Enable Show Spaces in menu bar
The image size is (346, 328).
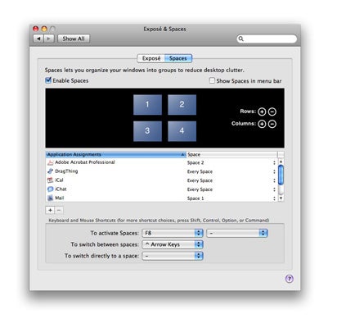pos(212,80)
